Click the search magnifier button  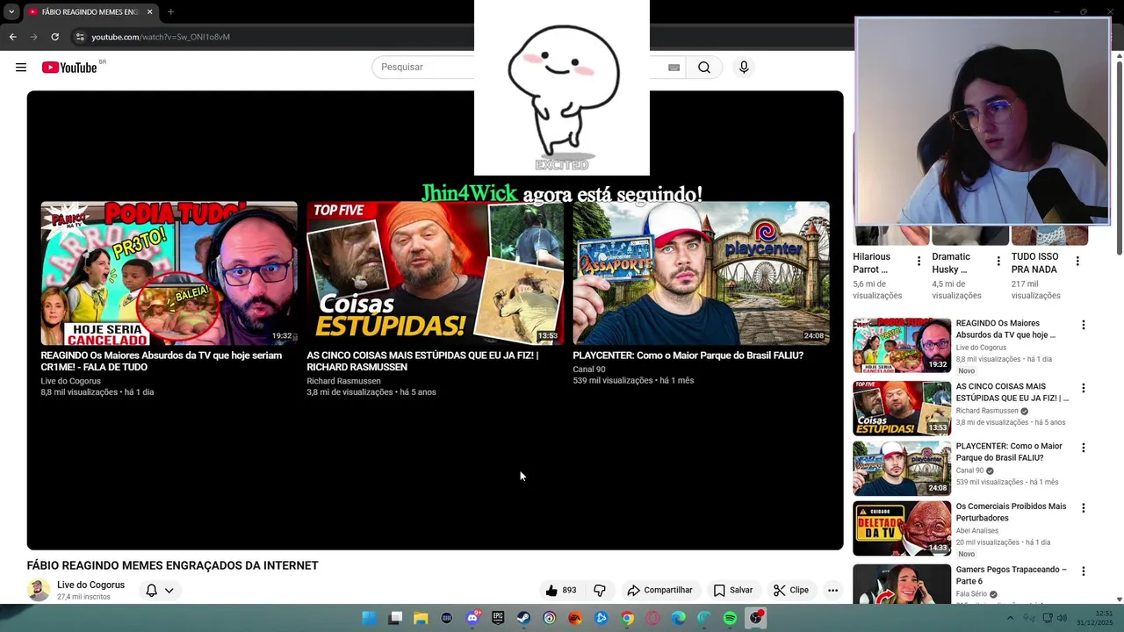[704, 68]
